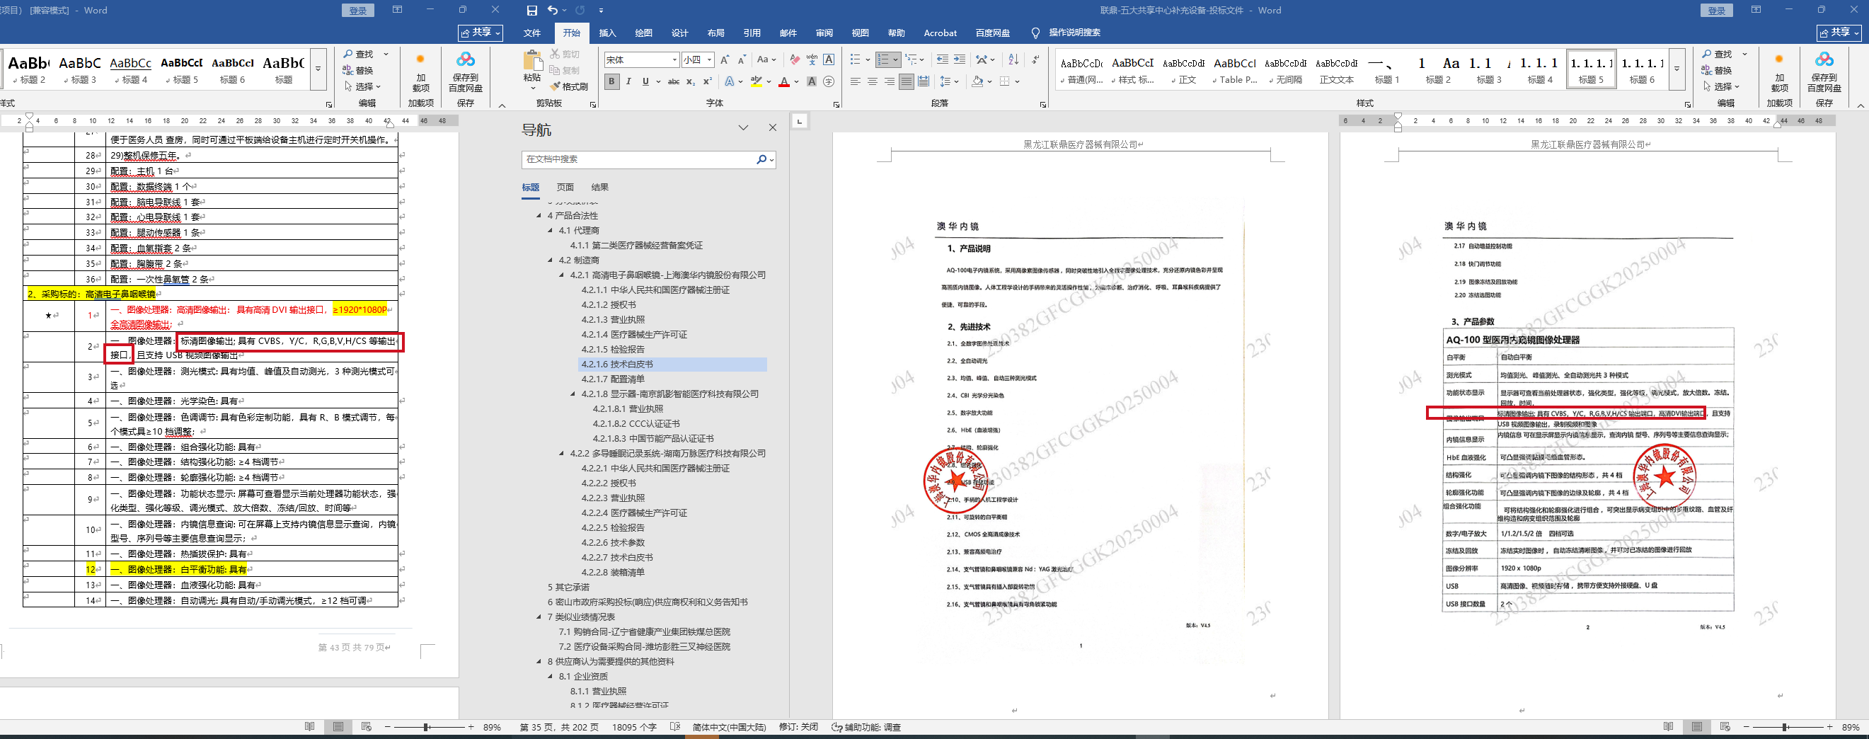
Task: Click the Increase Indent icon
Action: [x=959, y=59]
